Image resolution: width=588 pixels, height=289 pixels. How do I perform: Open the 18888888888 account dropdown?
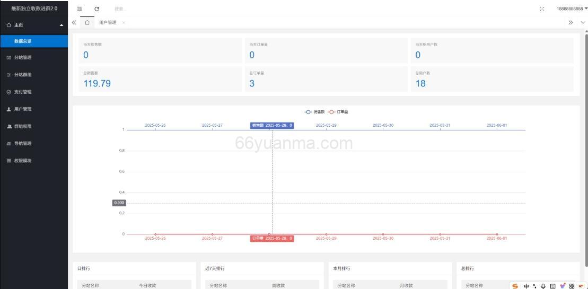pos(572,9)
